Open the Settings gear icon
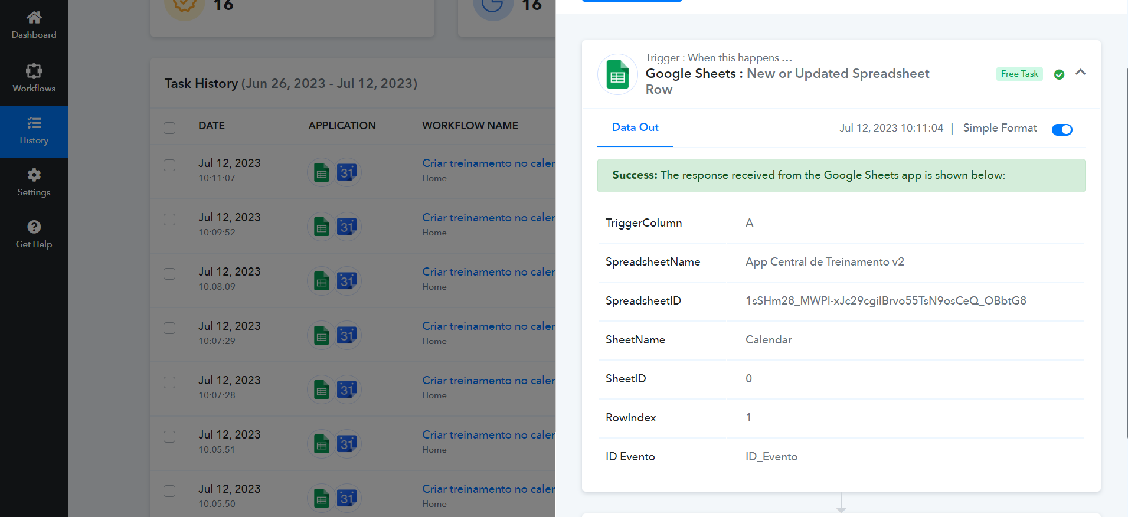The width and height of the screenshot is (1128, 517). point(34,175)
